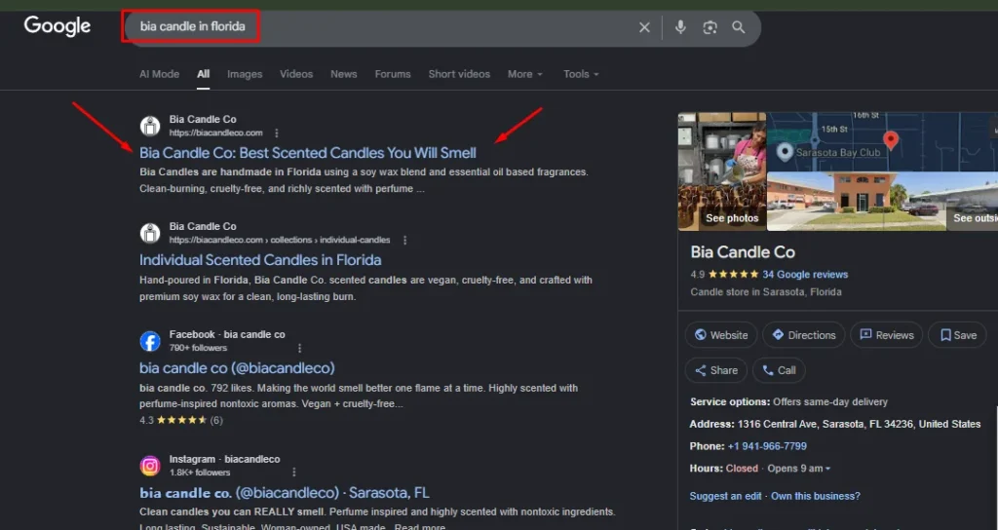Switch to AI Mode tab
This screenshot has width=998, height=530.
159,74
